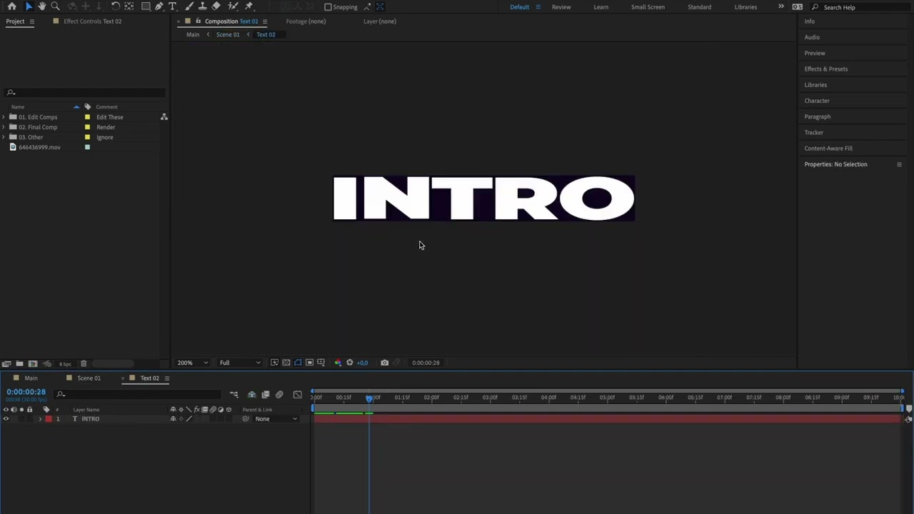Viewport: 914px width, 514px height.
Task: Open the Effects & Presets panel
Action: point(825,69)
